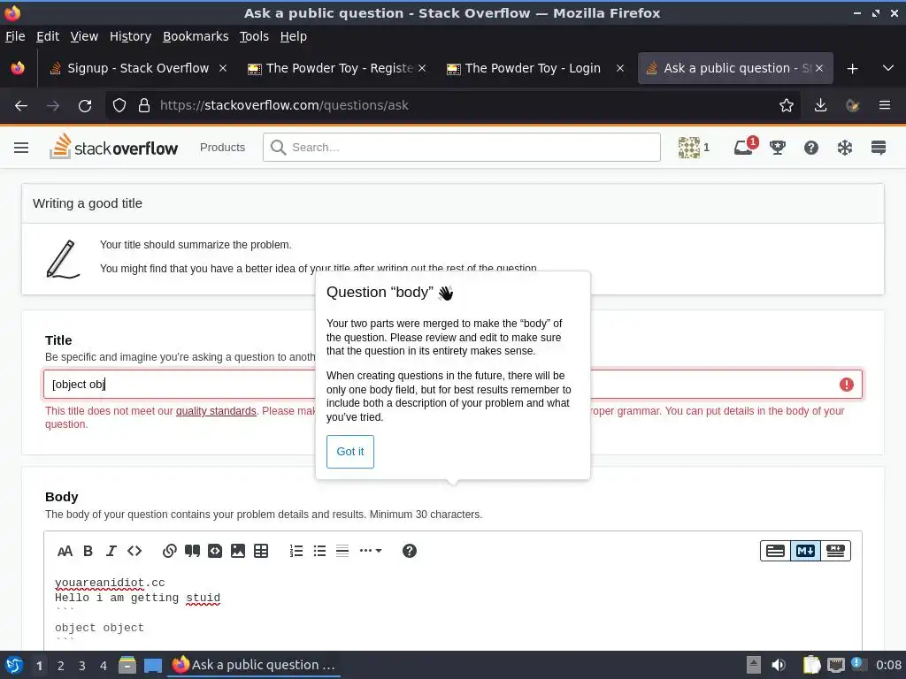The height and width of the screenshot is (679, 906).
Task: Switch to workspace 2 in taskbar
Action: [x=61, y=666]
